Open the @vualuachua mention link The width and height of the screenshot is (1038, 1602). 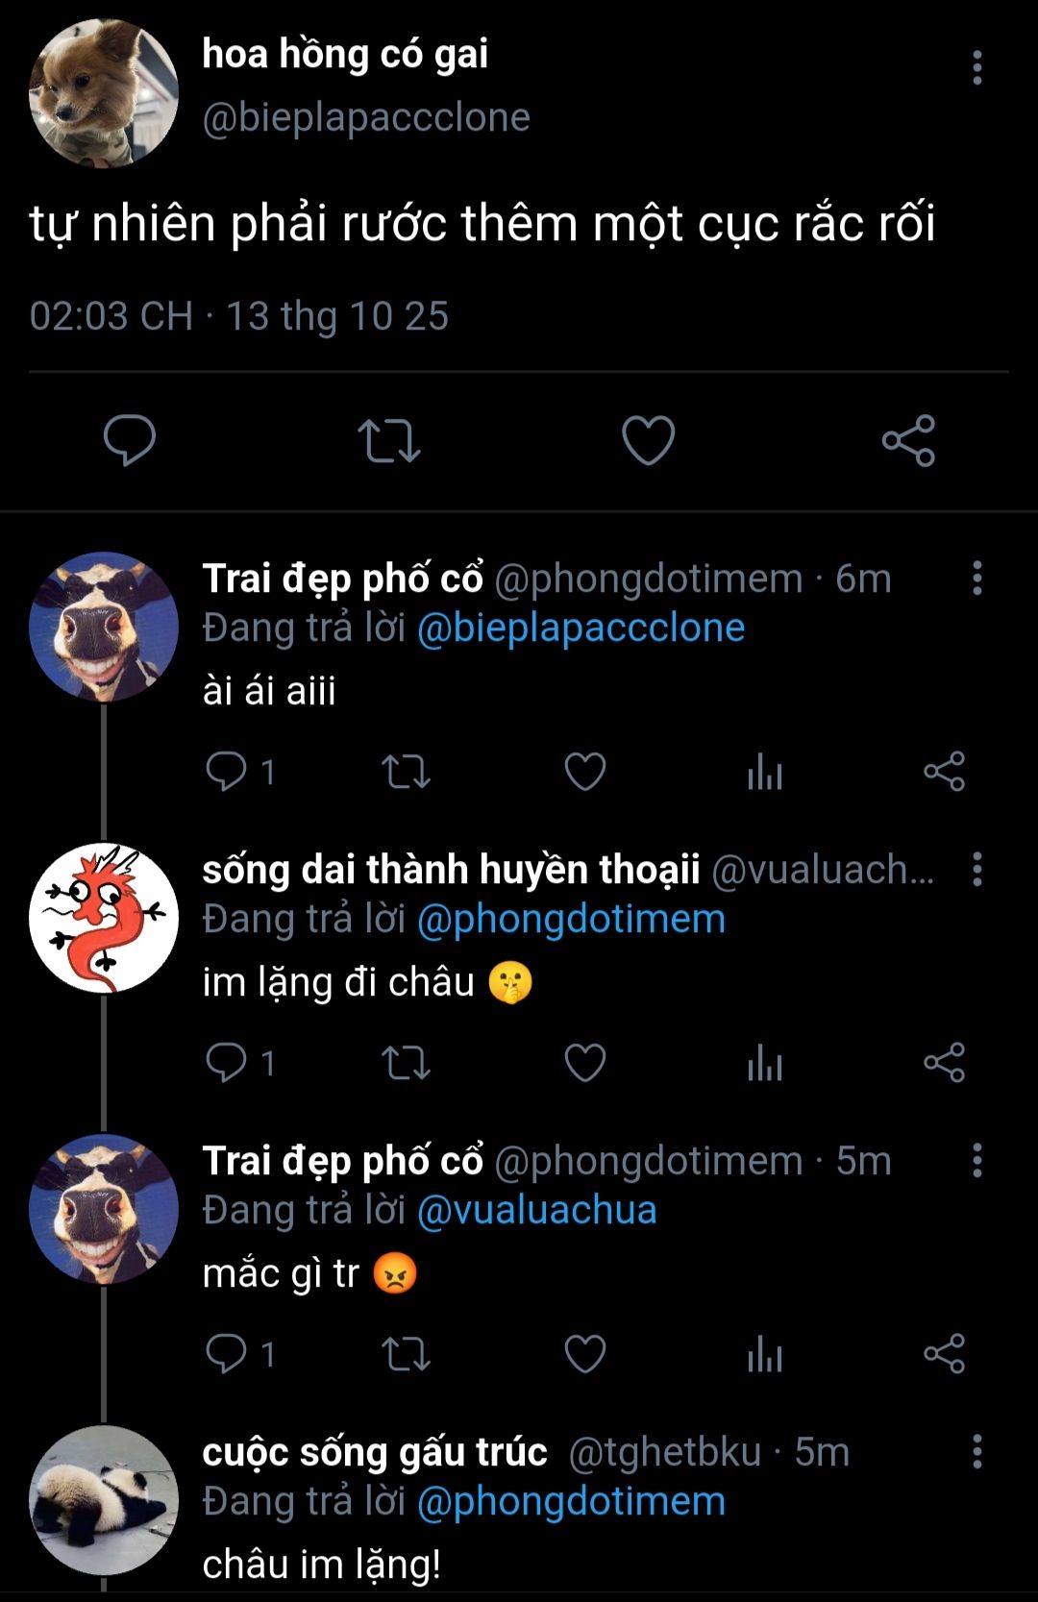[536, 1211]
